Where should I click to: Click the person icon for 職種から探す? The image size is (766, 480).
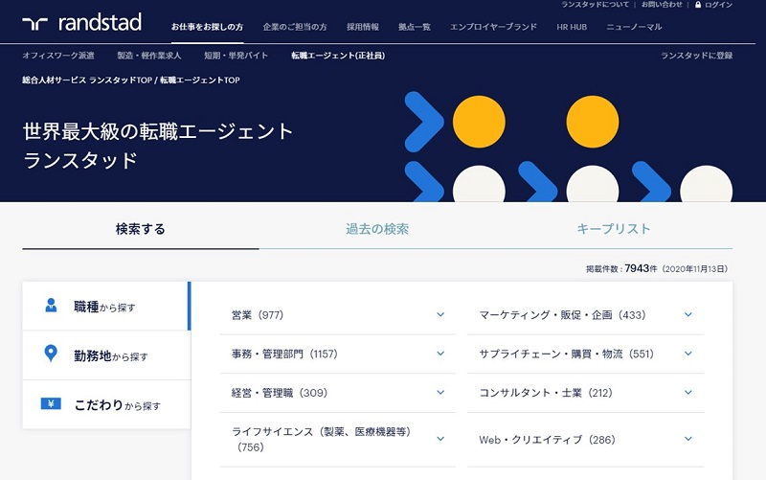point(51,306)
